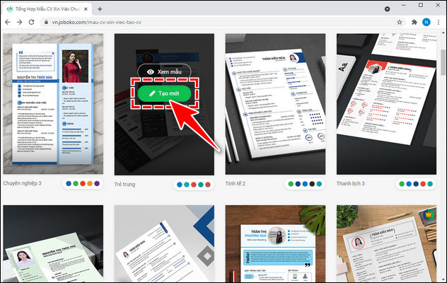Open a new browser tab with plus icon
447x283 pixels.
(100, 8)
